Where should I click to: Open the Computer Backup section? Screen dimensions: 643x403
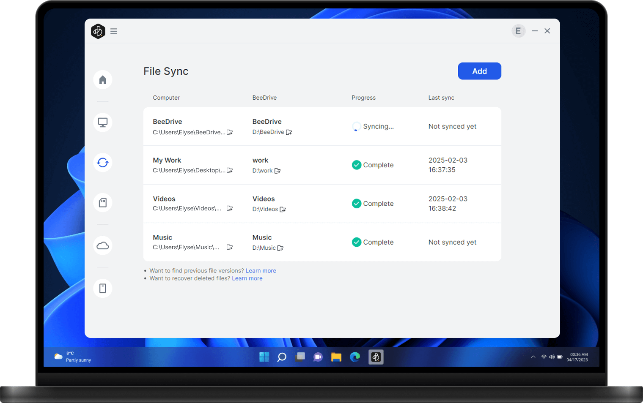point(102,122)
